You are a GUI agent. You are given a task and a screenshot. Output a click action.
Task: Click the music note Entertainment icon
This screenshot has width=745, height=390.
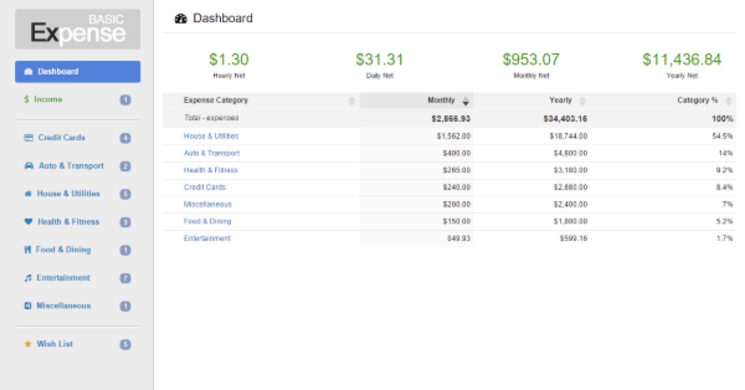coord(28,278)
